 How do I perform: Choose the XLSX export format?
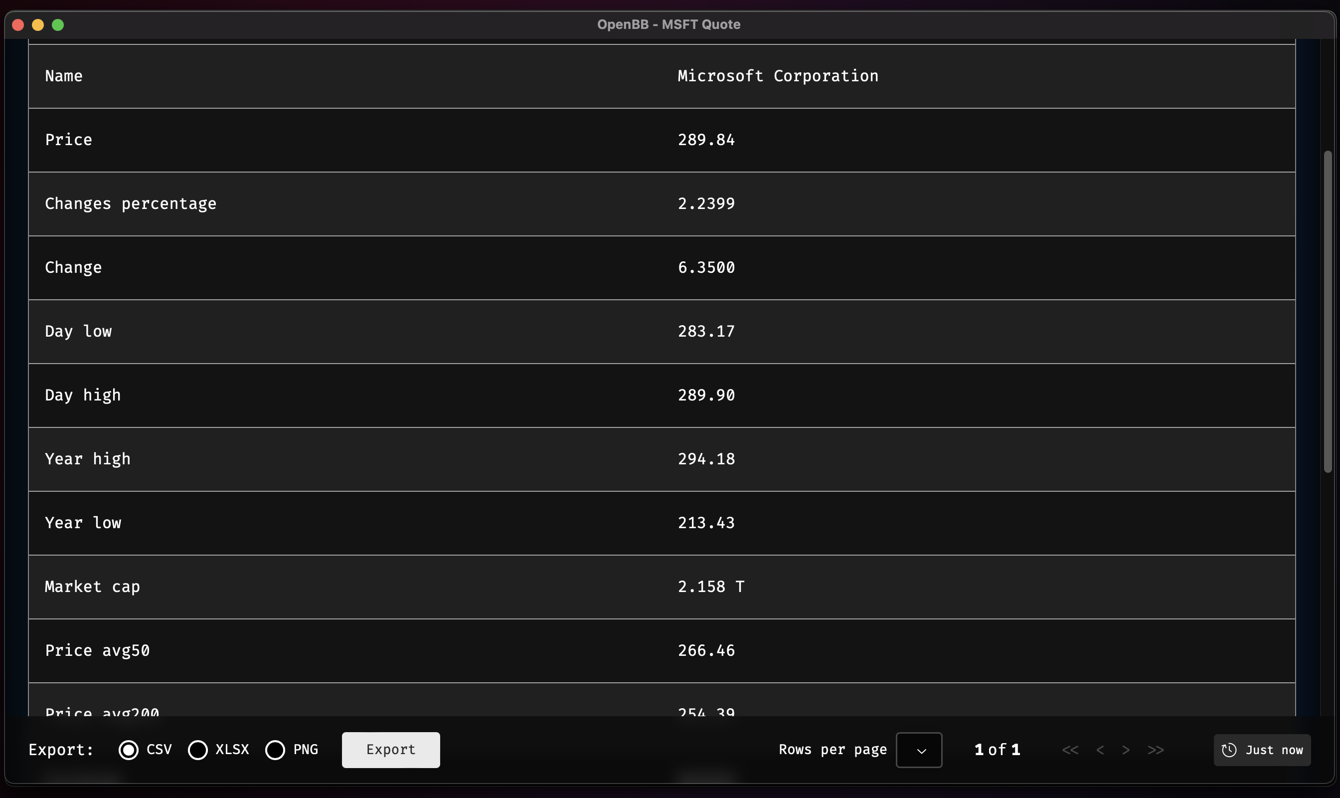click(198, 750)
